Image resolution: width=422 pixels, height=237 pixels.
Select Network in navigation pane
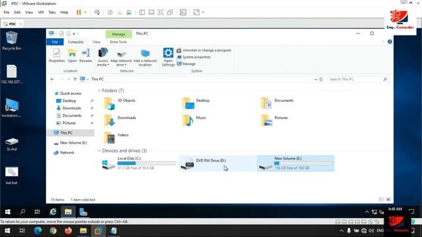click(67, 153)
